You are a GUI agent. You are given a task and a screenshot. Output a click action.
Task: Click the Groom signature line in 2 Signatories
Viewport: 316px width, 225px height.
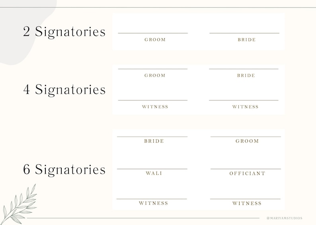pyautogui.click(x=153, y=33)
